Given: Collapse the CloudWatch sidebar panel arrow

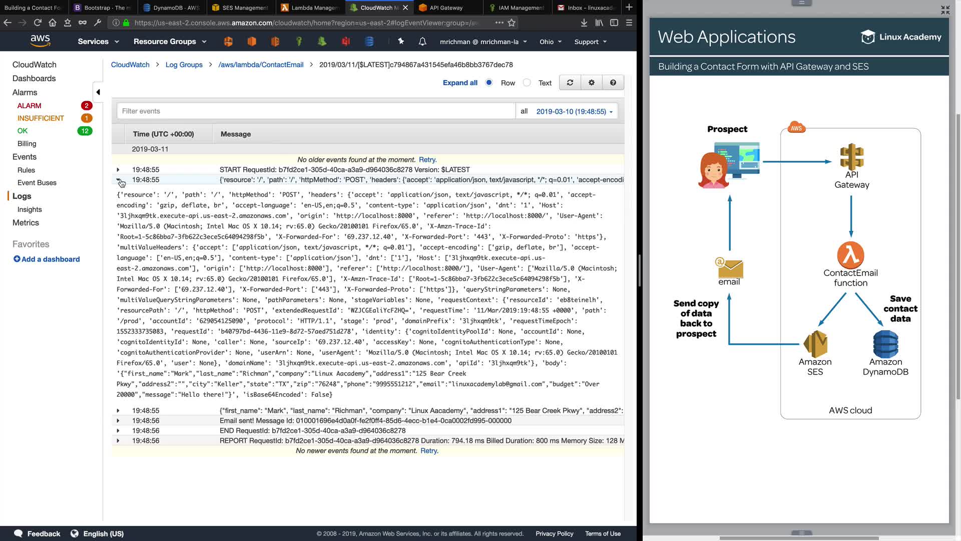Looking at the screenshot, I should pos(98,92).
